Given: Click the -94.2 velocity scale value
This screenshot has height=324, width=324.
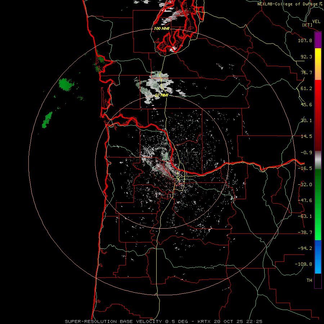Looking at the screenshot, I should point(305,248).
